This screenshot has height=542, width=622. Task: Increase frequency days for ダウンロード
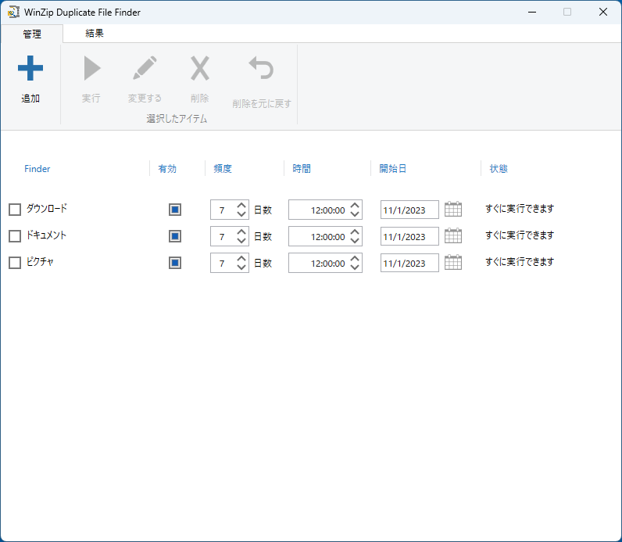tap(241, 205)
